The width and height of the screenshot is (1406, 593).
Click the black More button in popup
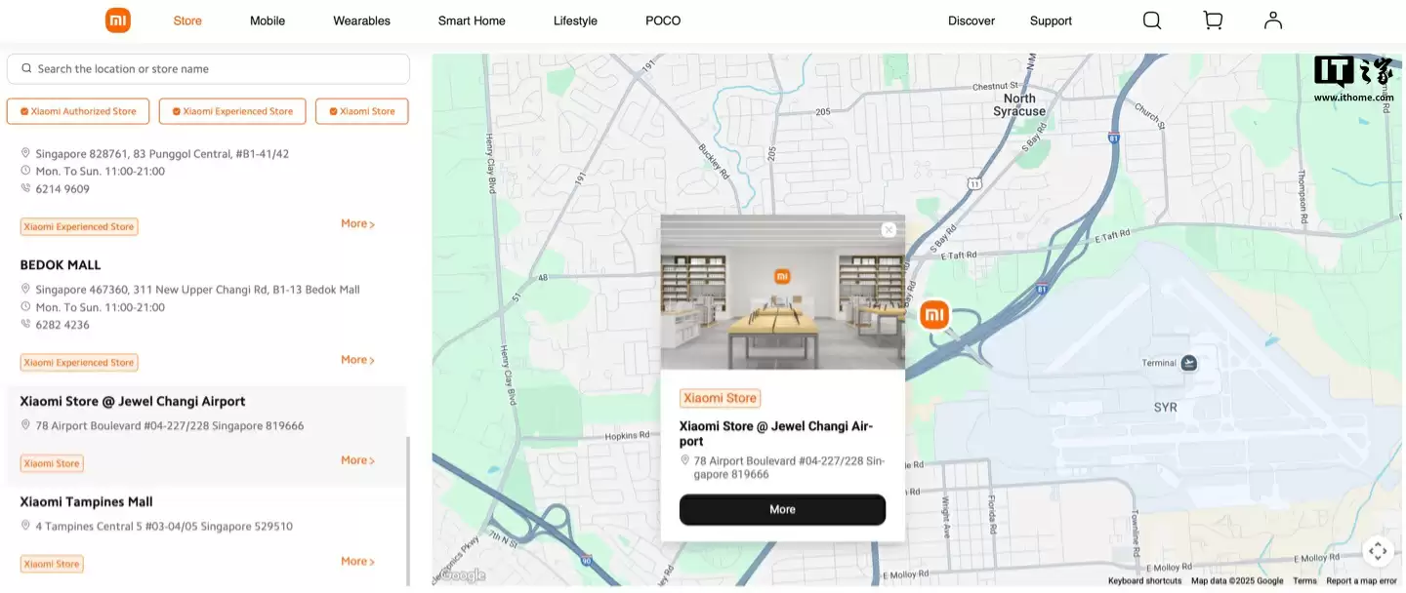[782, 509]
